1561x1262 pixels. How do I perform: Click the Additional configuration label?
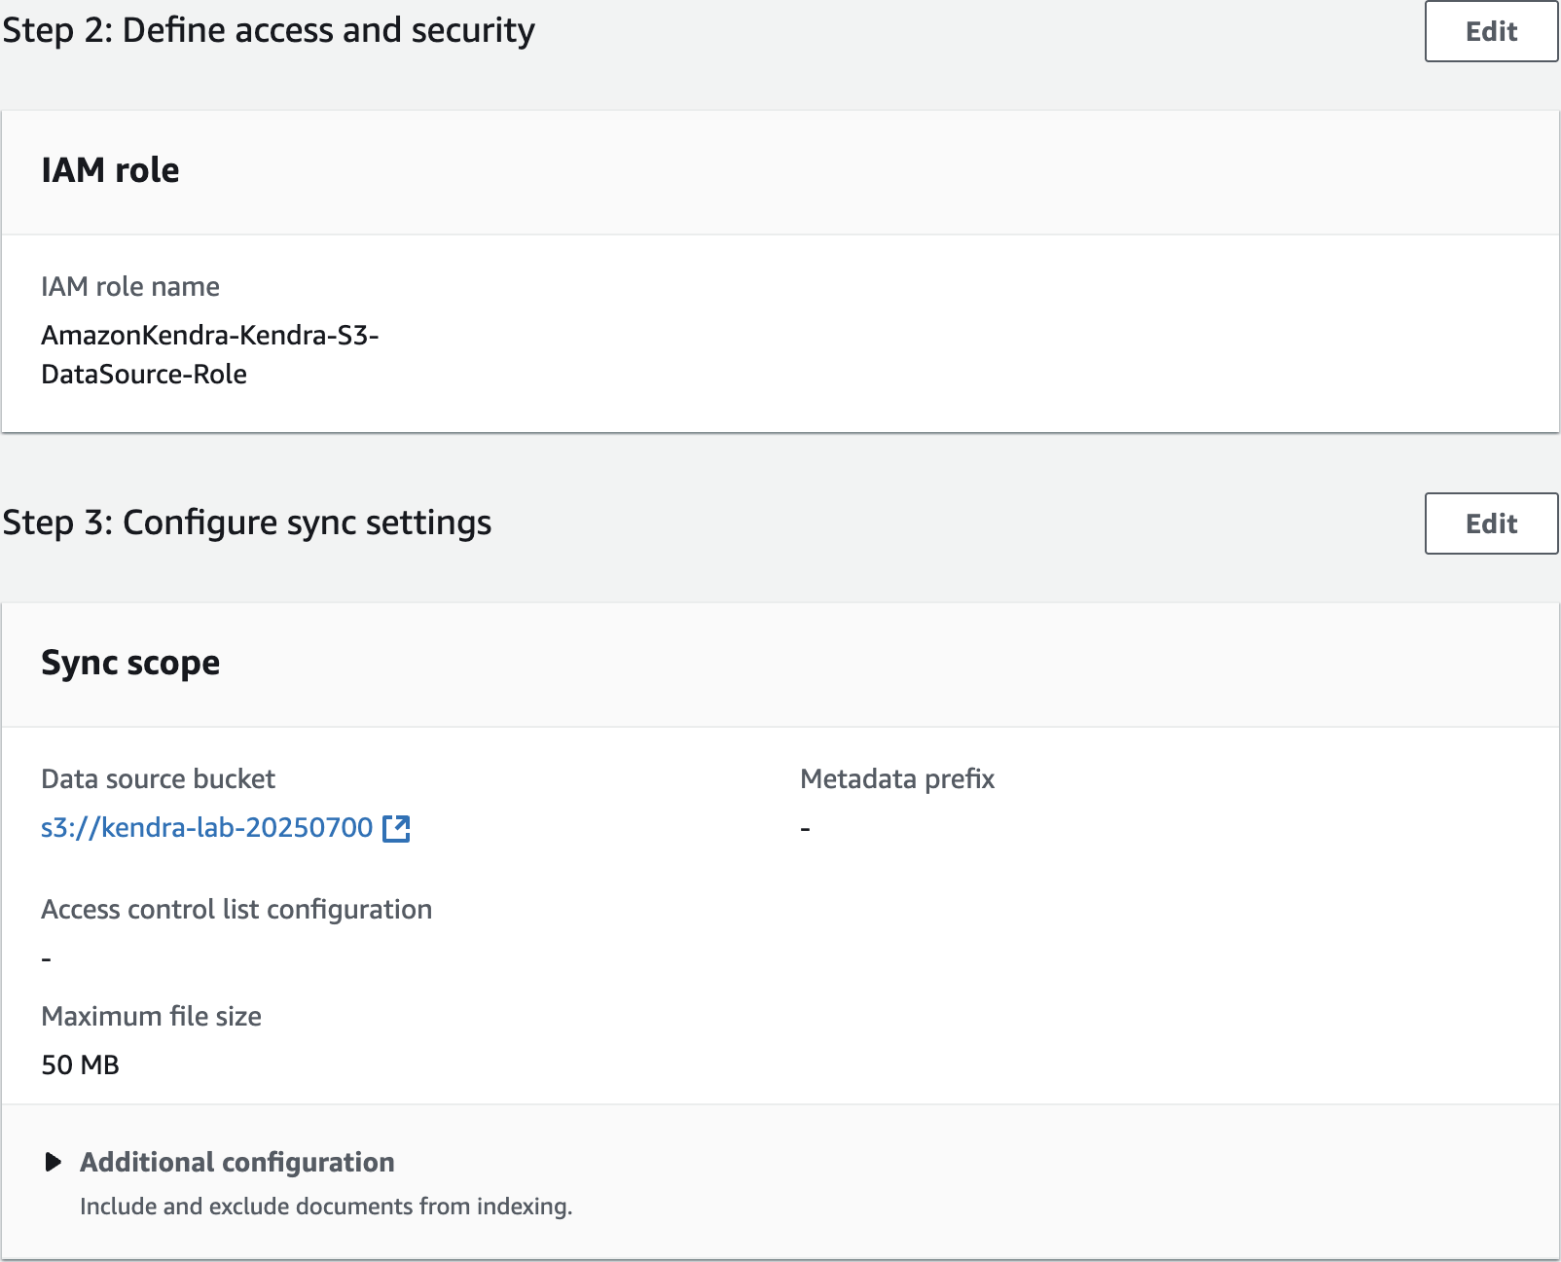pos(236,1162)
